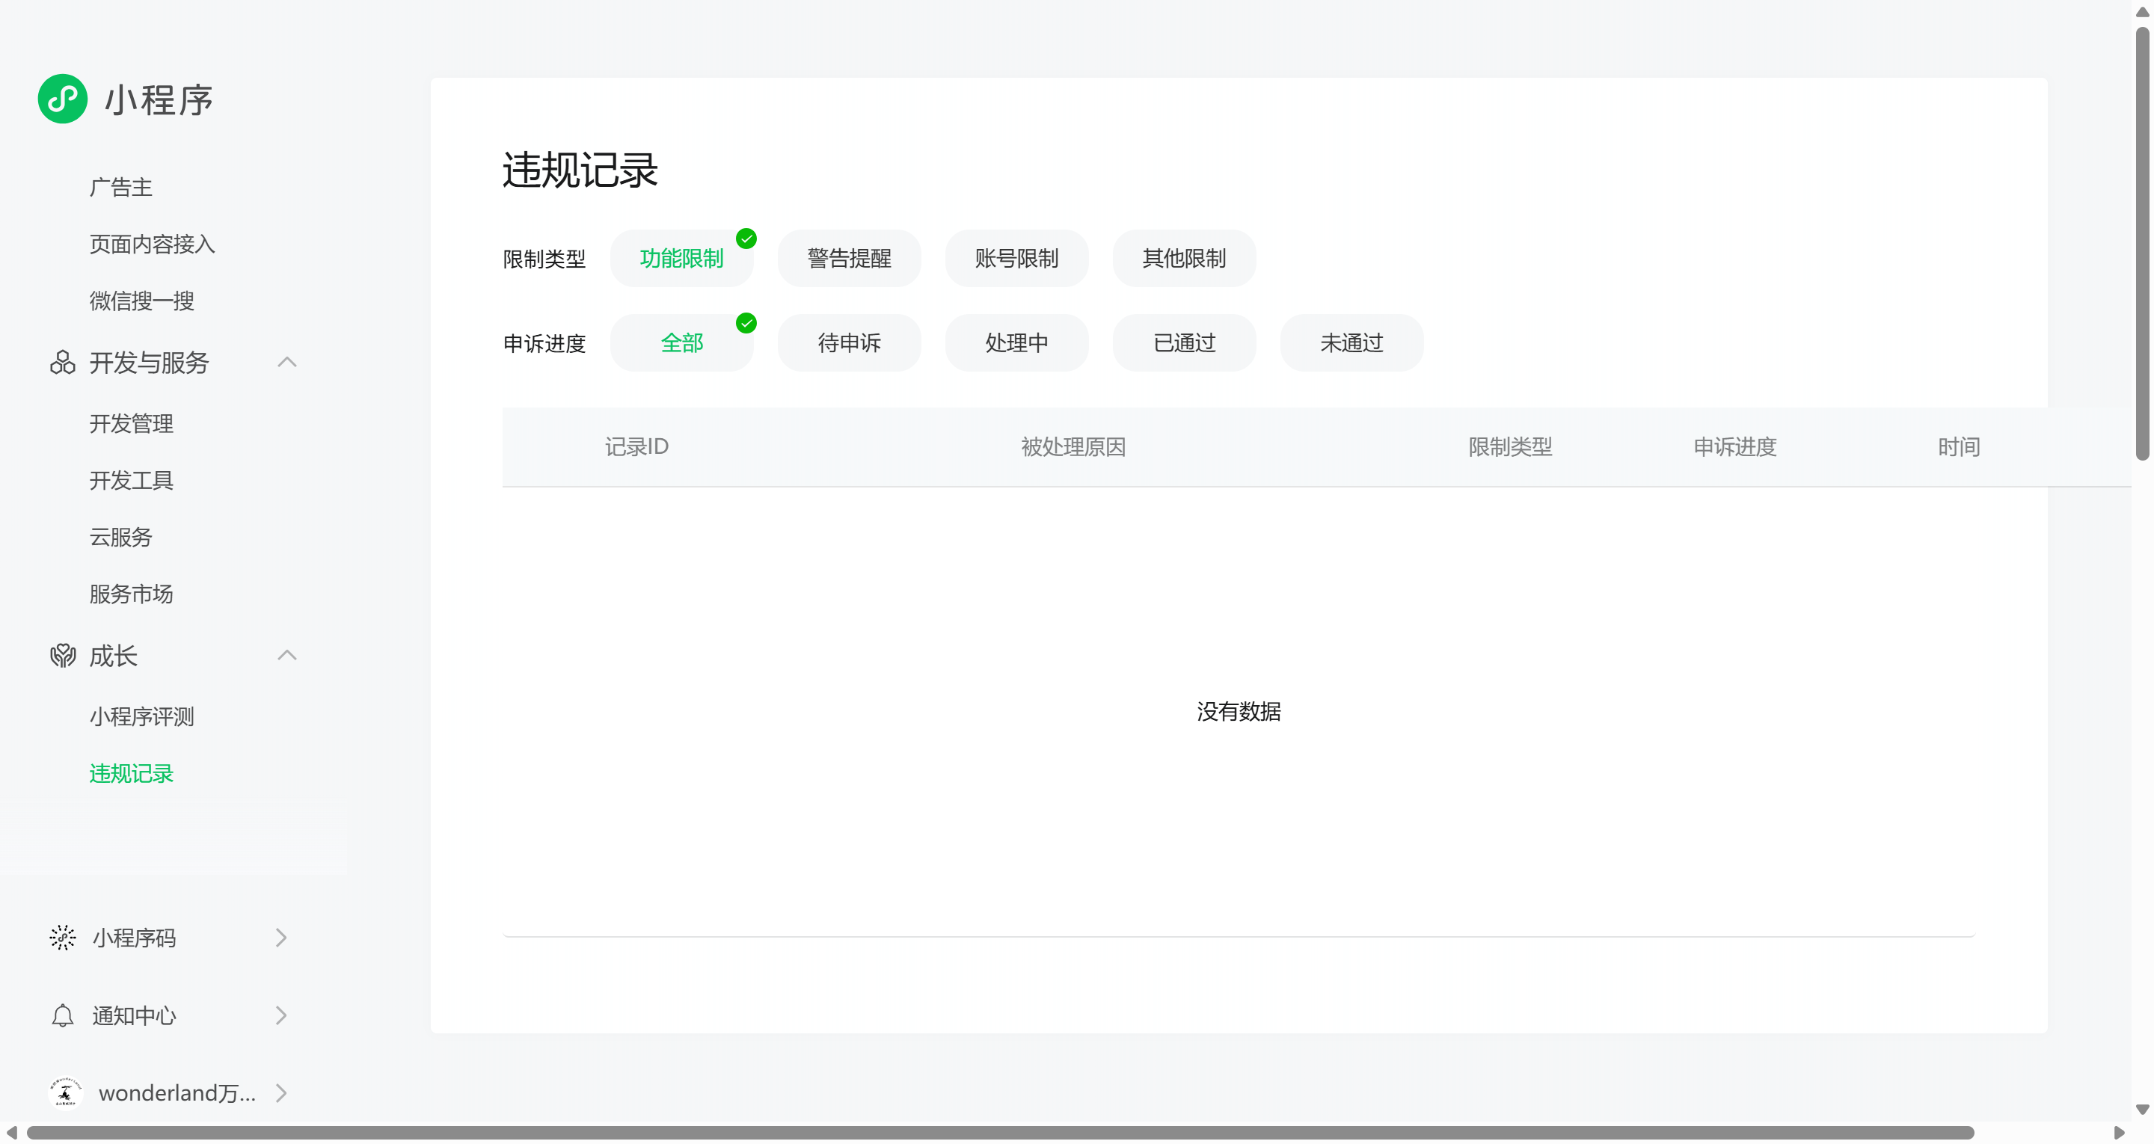Toggle the 账号限制 filter chip

coord(1016,259)
